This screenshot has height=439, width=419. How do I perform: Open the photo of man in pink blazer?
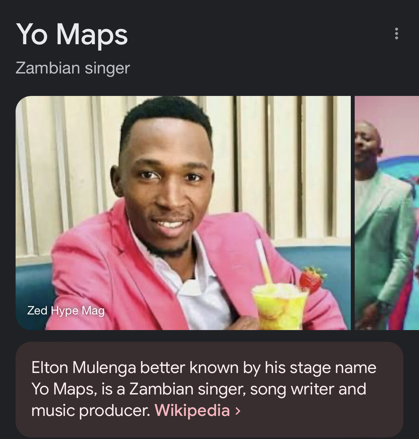tap(183, 213)
